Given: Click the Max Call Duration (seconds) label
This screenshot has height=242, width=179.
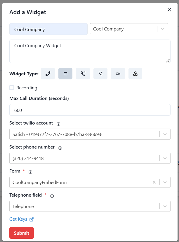Looking at the screenshot, I should (x=39, y=98).
